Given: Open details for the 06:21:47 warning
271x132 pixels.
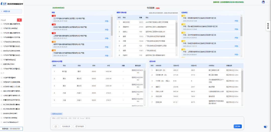Looking at the screenshot, I should pyautogui.click(x=107, y=56).
